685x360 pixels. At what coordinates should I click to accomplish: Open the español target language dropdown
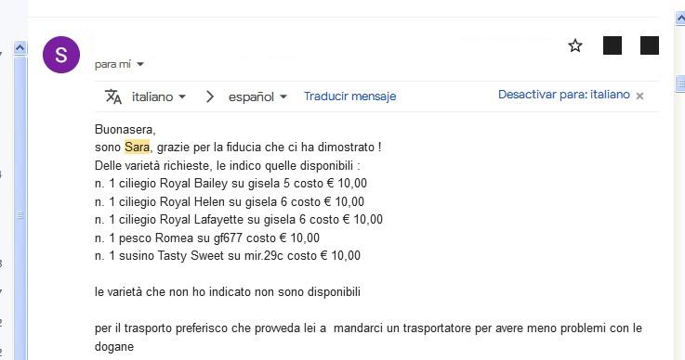(x=257, y=96)
